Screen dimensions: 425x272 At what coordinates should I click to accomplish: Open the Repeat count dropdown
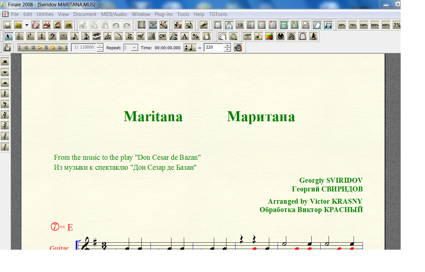coord(134,48)
